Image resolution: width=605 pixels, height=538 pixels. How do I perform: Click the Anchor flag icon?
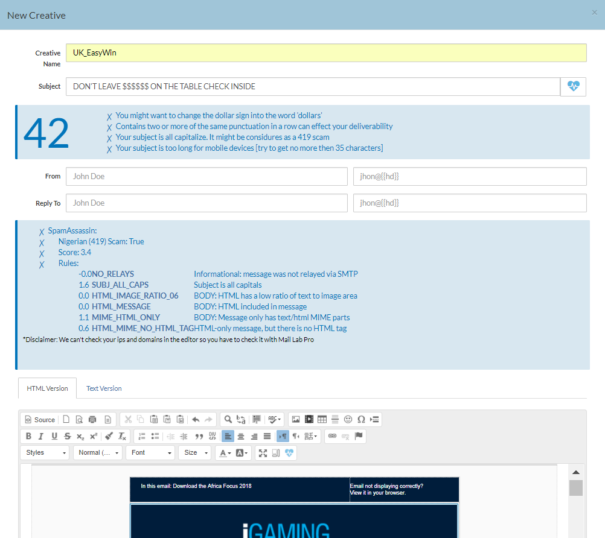(359, 436)
